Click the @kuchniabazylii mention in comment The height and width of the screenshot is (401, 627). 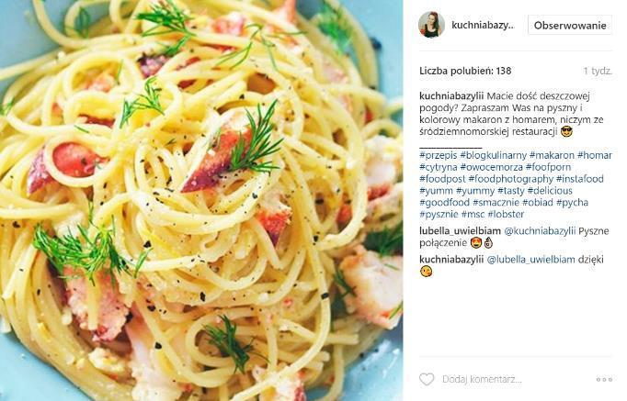click(x=540, y=231)
